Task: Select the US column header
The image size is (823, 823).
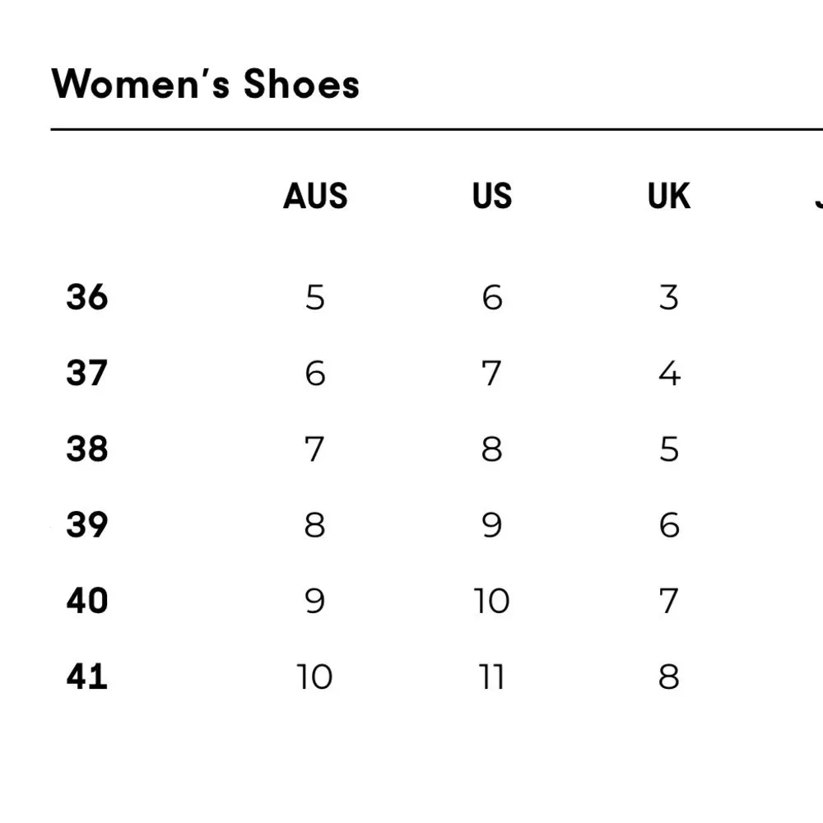Action: point(492,197)
